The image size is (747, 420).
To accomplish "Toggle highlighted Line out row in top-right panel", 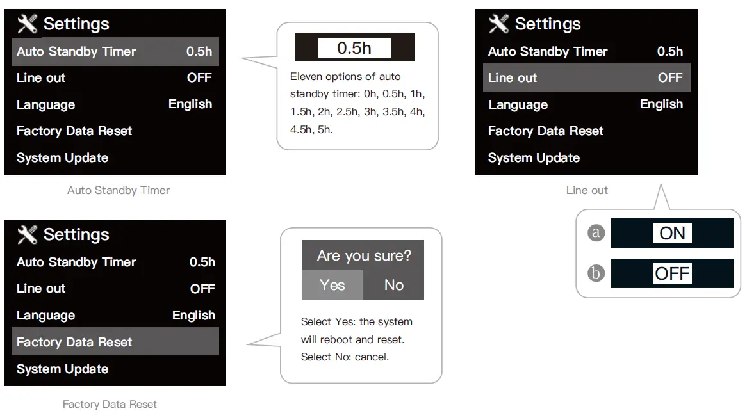I will 586,77.
